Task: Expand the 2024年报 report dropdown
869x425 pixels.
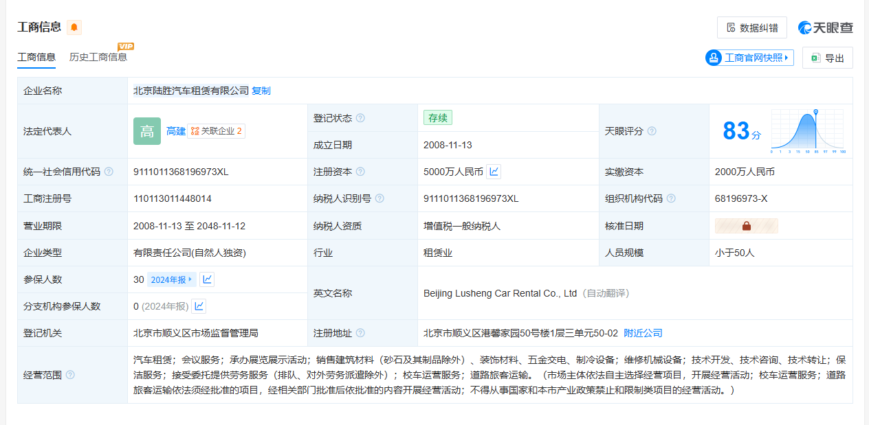Action: [x=172, y=279]
